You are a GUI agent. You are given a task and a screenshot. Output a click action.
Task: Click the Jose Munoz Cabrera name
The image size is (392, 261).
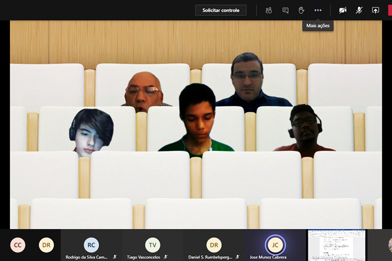click(x=268, y=257)
